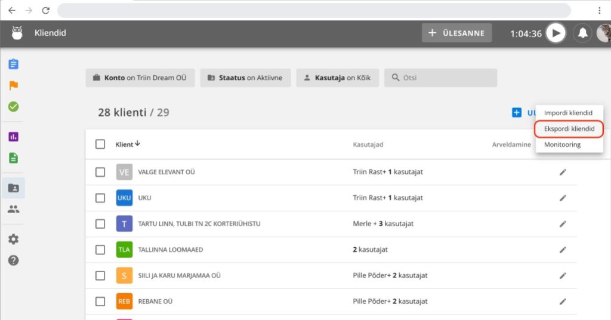
Task: Click the REB orange avatar badge
Action: [124, 301]
